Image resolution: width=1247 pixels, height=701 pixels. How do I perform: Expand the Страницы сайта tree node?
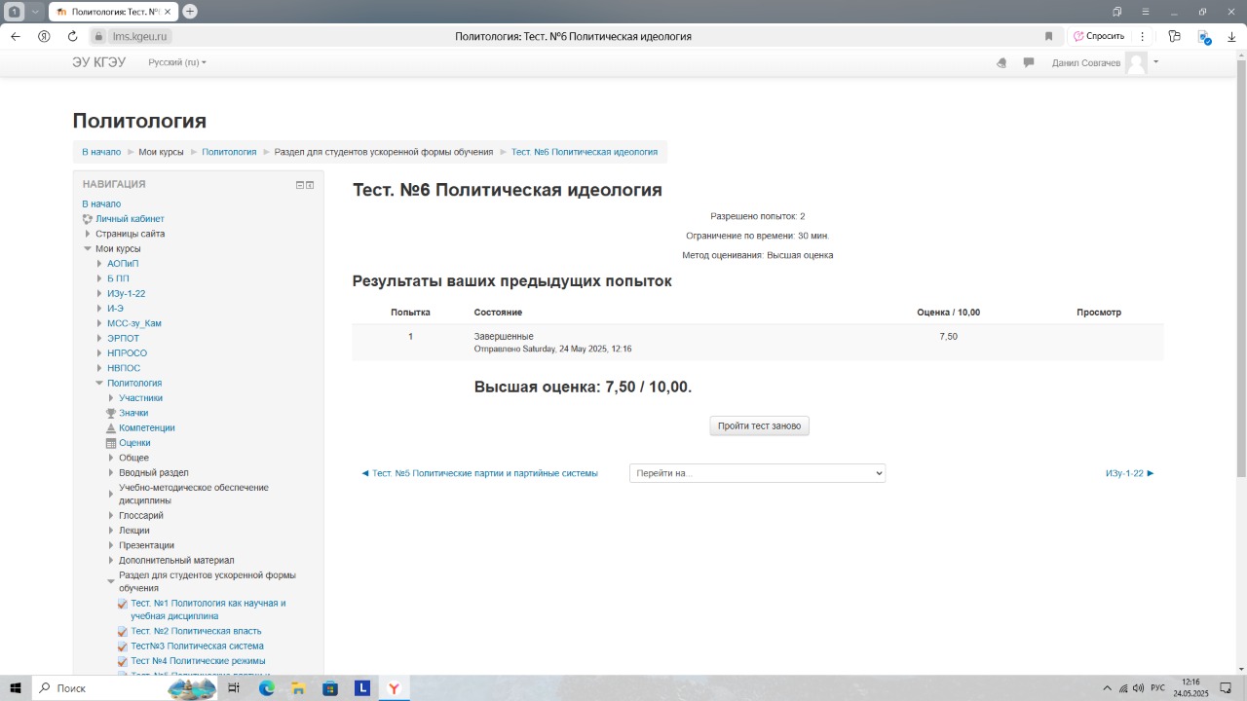click(x=88, y=234)
